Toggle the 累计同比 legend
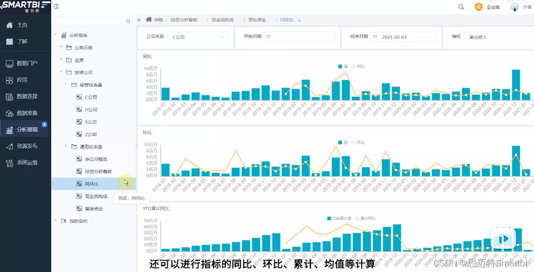The height and width of the screenshot is (272, 534). [365, 218]
